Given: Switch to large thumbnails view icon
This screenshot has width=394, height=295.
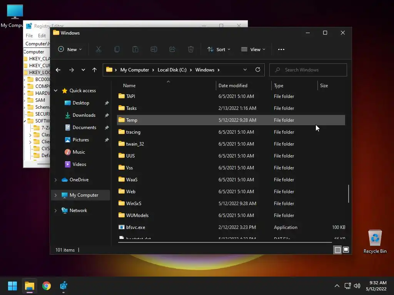Looking at the screenshot, I should tap(346, 250).
